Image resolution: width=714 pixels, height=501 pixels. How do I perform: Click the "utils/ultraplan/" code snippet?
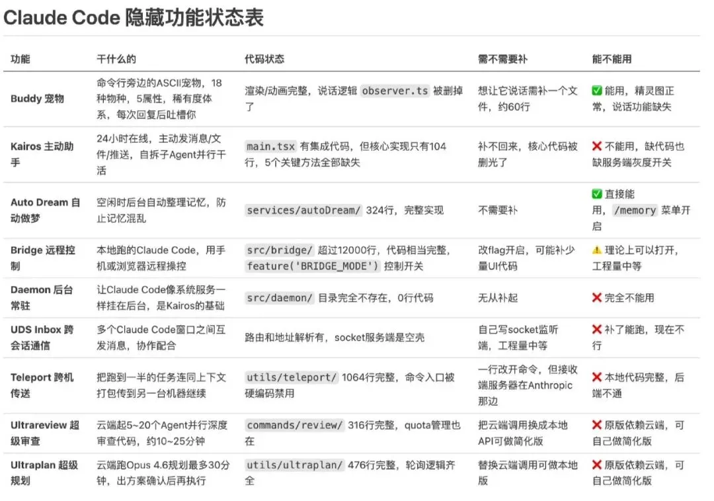[x=295, y=465]
